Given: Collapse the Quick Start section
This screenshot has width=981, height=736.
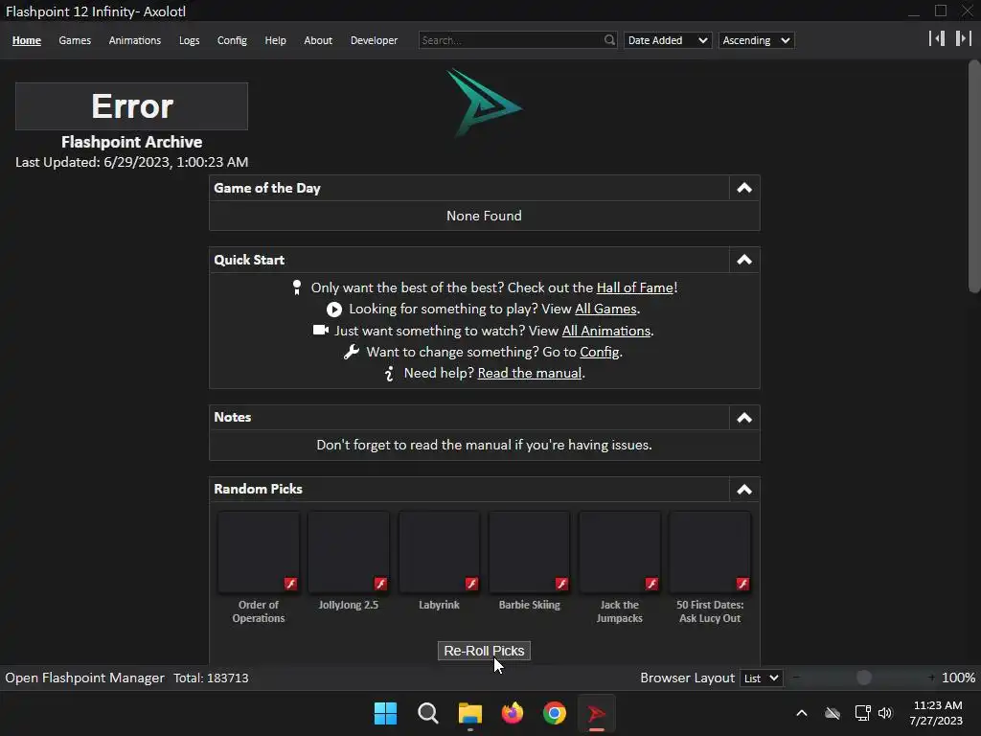Looking at the screenshot, I should 743,260.
